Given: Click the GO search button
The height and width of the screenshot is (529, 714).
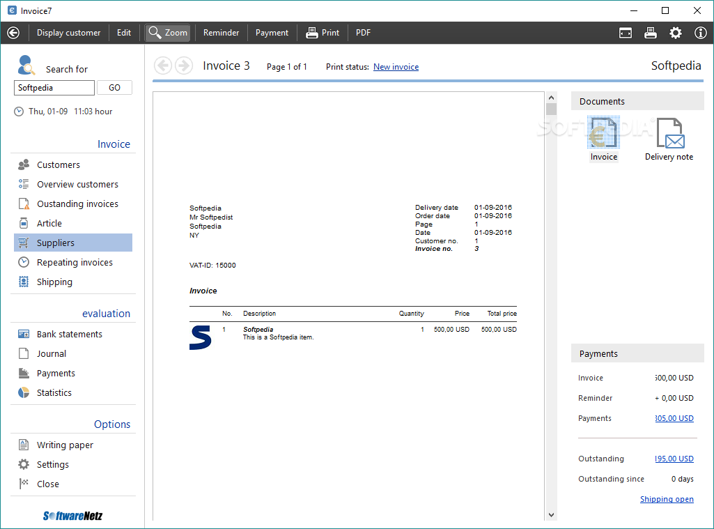Looking at the screenshot, I should pyautogui.click(x=114, y=88).
